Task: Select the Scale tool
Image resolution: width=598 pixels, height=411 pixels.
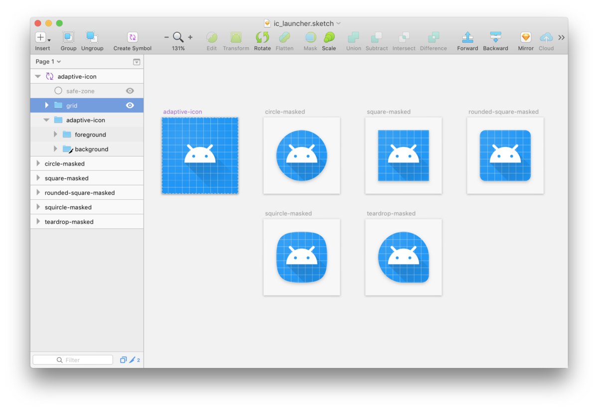Action: (x=329, y=37)
